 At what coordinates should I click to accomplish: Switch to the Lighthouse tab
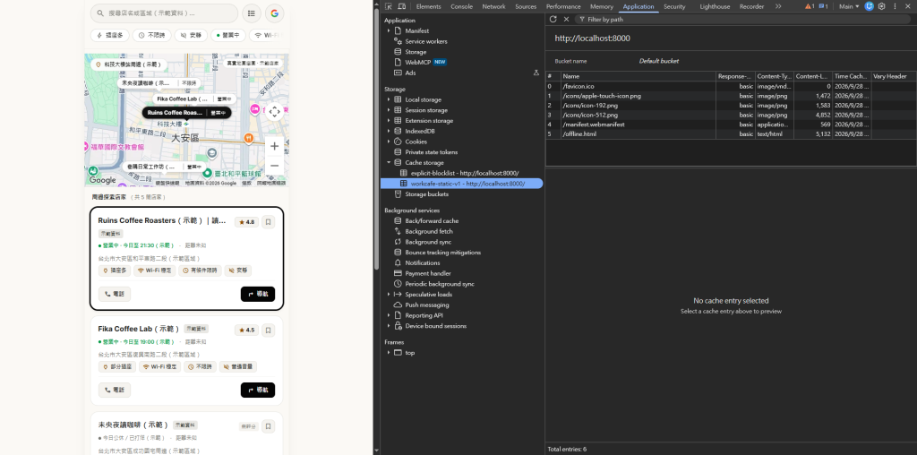715,6
